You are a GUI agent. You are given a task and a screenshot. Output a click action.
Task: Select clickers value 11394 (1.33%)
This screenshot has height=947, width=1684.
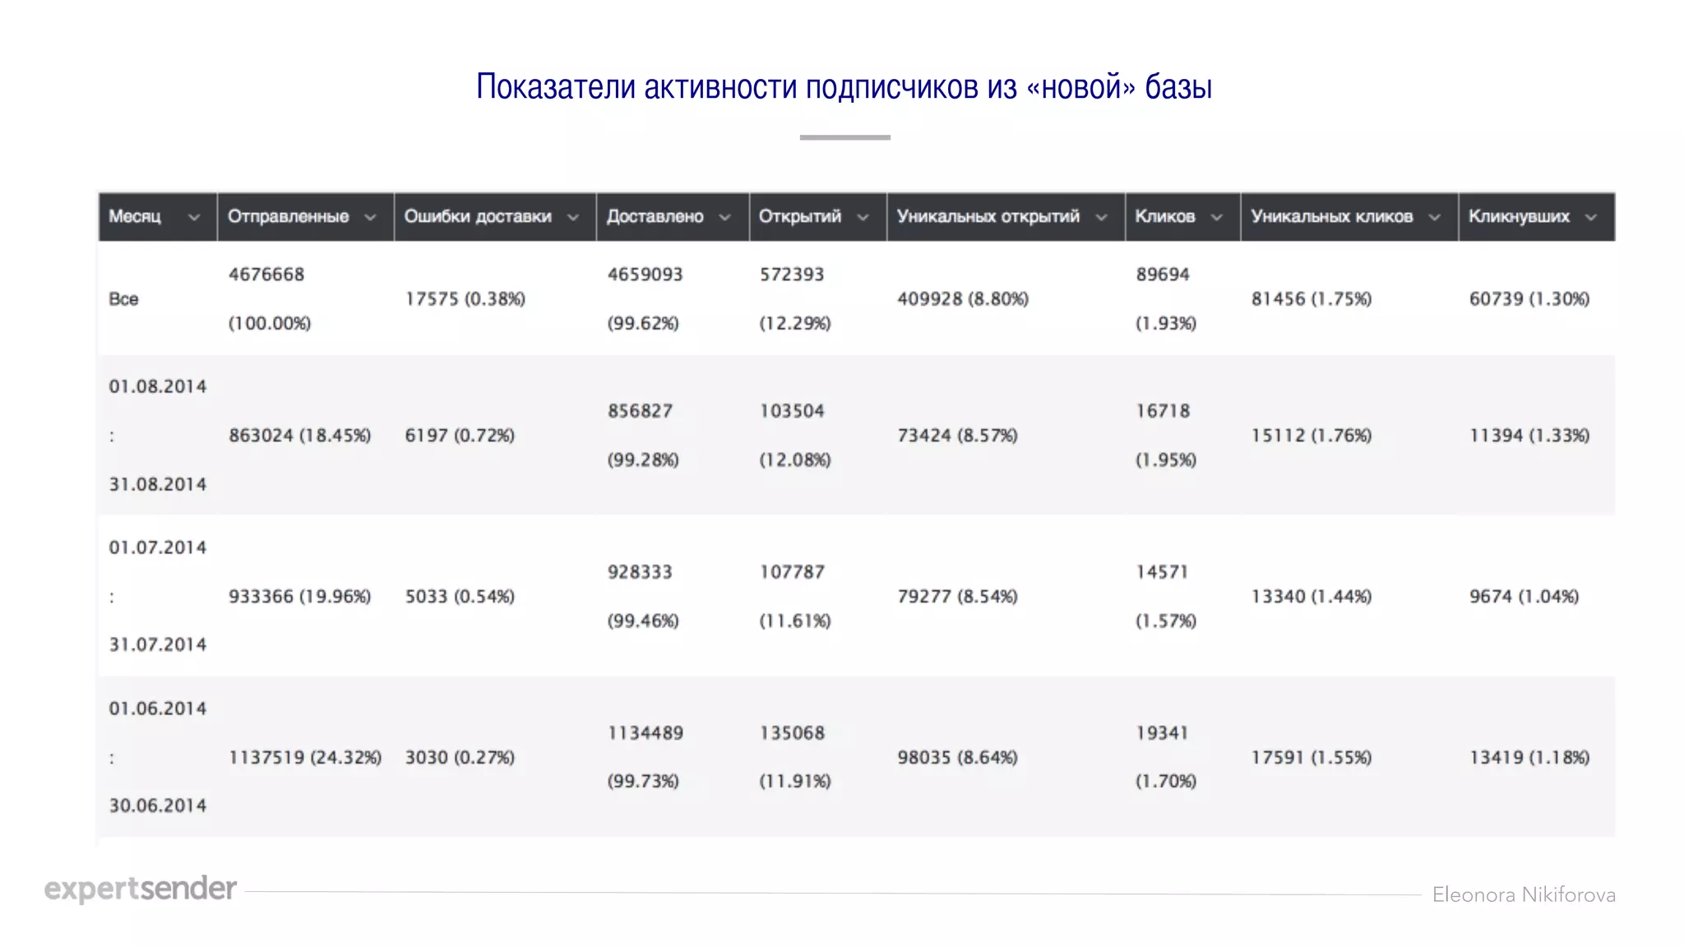(1529, 436)
